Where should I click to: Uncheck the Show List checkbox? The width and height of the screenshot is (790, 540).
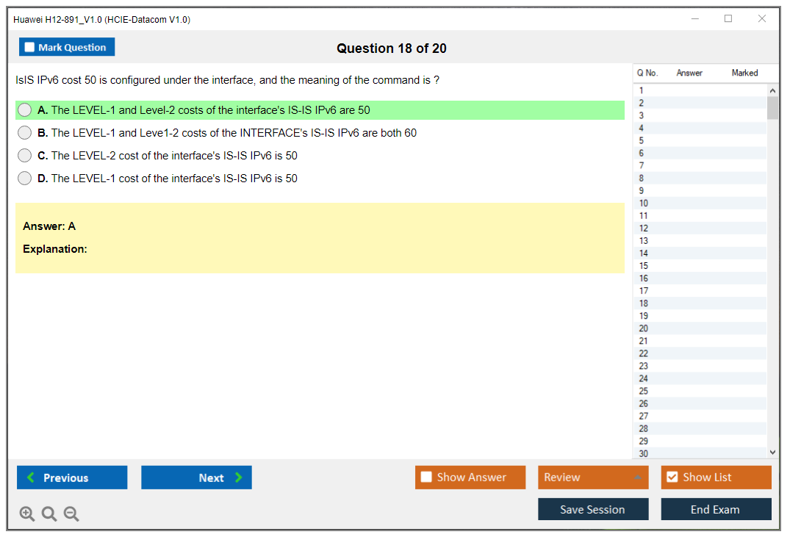(x=672, y=478)
